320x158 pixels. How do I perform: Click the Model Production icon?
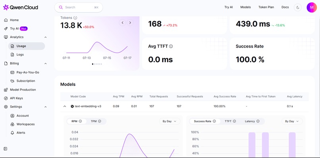click(x=6, y=89)
